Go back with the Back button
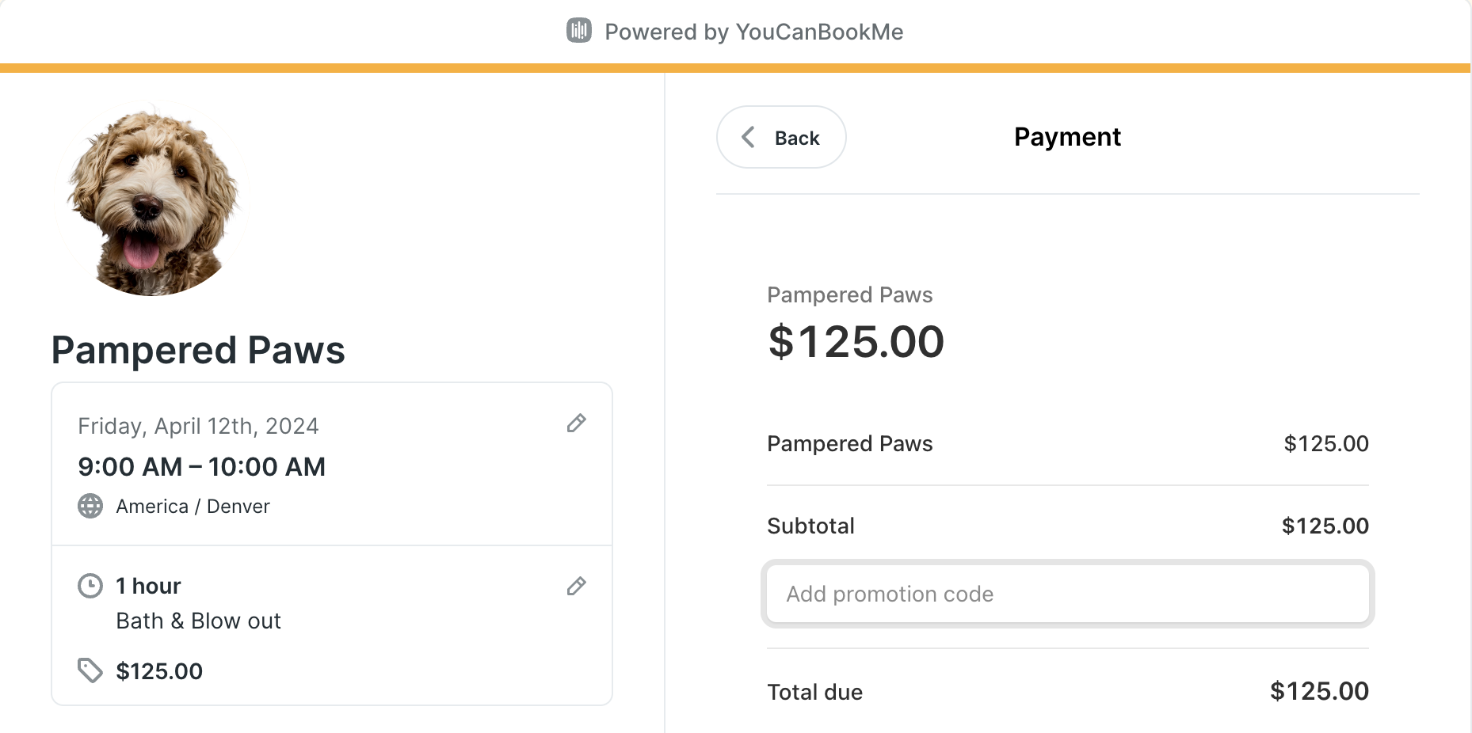Screen dimensions: 1472x733 (781, 137)
